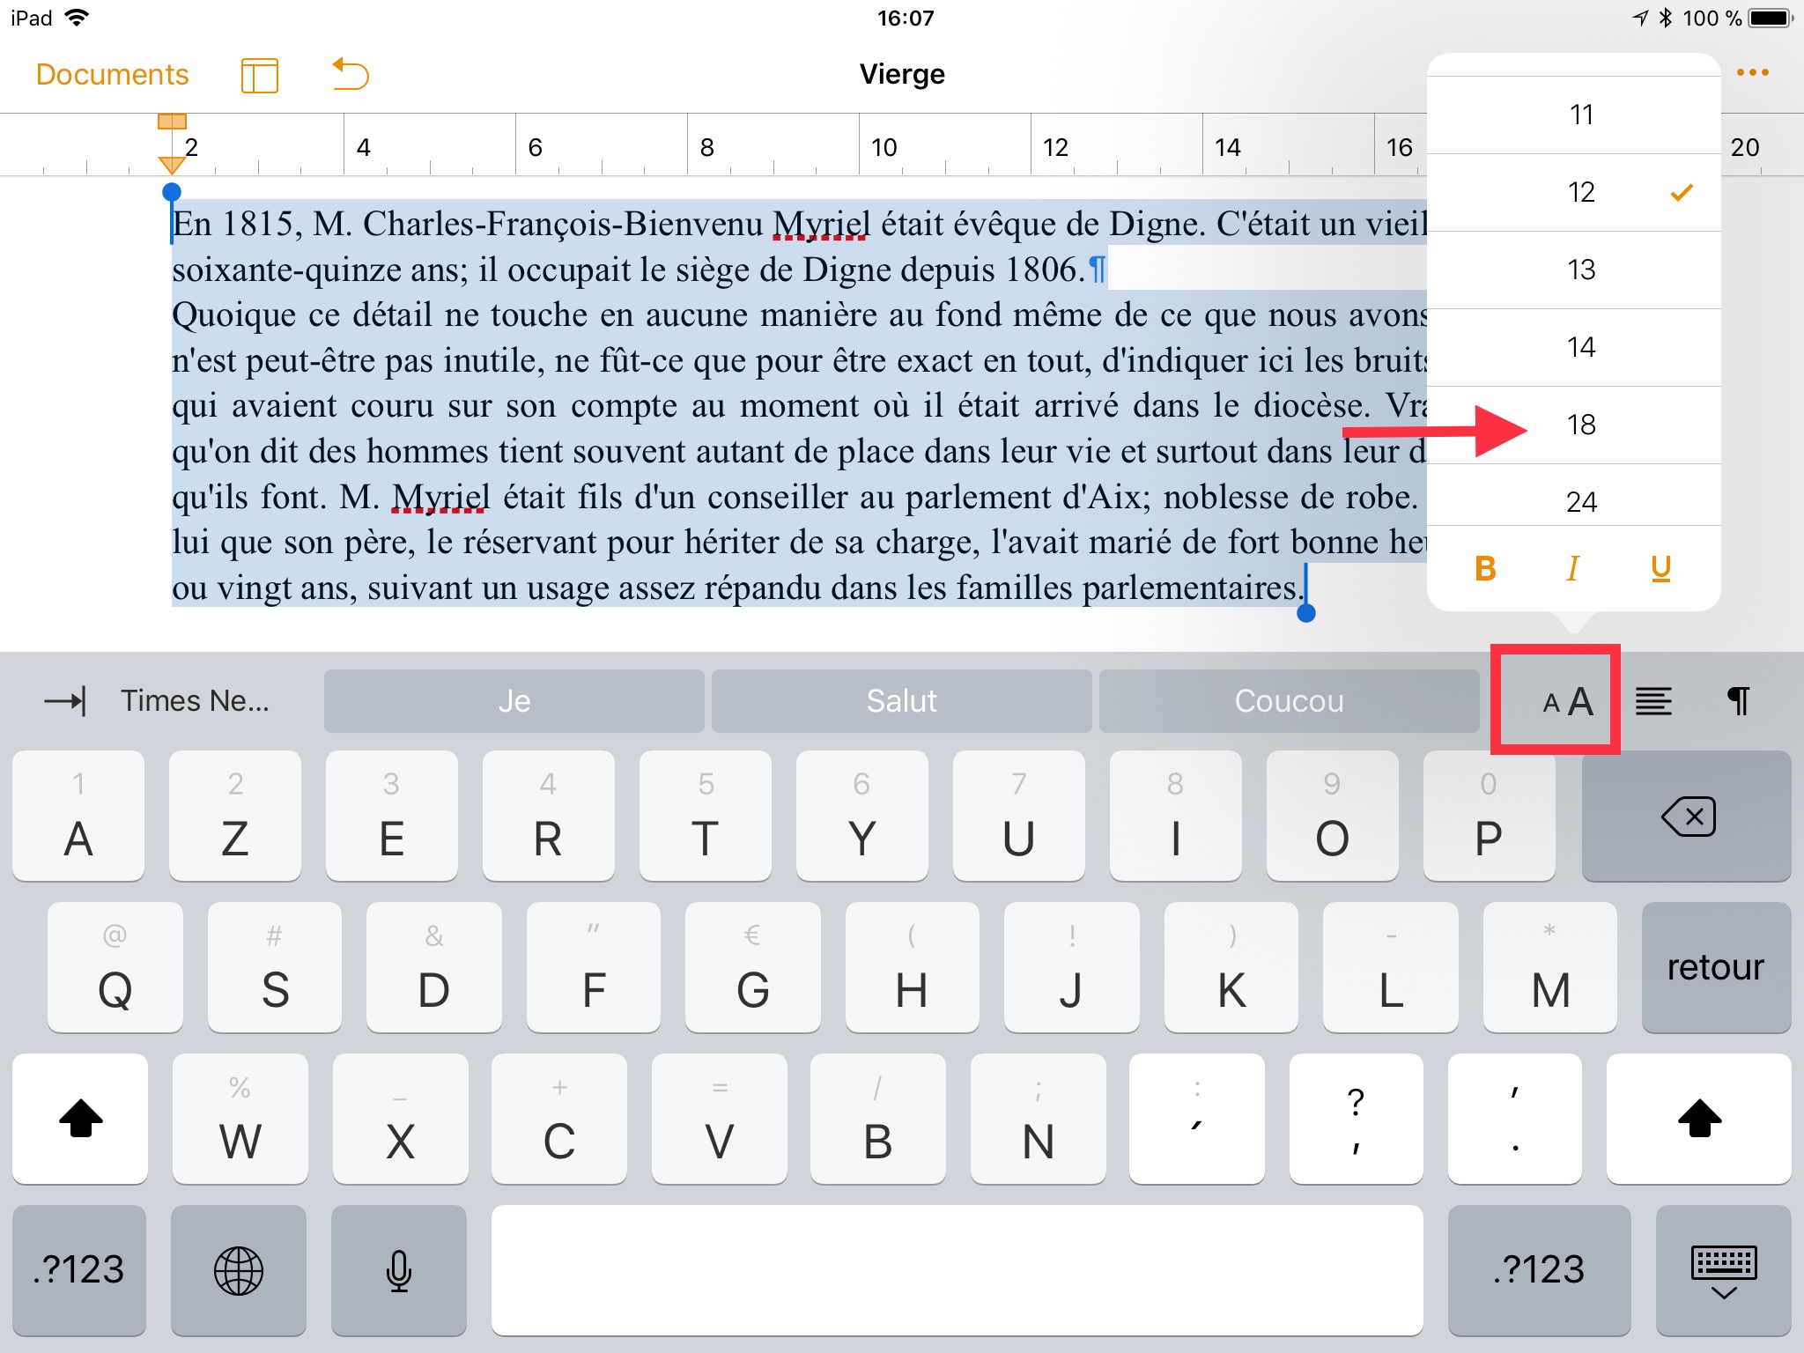Tap the orange ruler indent marker
Screen dimensions: 1804x1353
(172, 164)
